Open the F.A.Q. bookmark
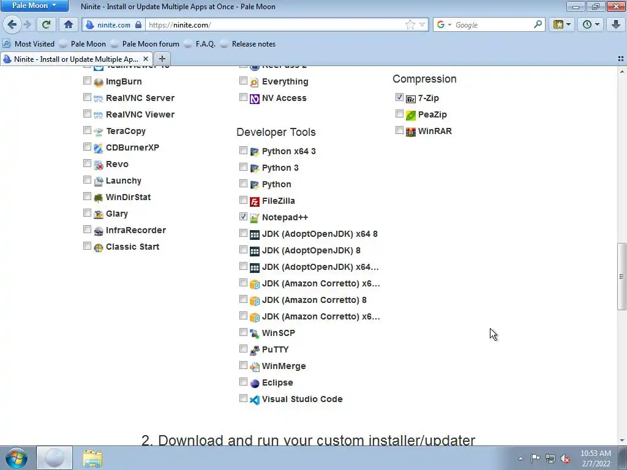 (200, 44)
